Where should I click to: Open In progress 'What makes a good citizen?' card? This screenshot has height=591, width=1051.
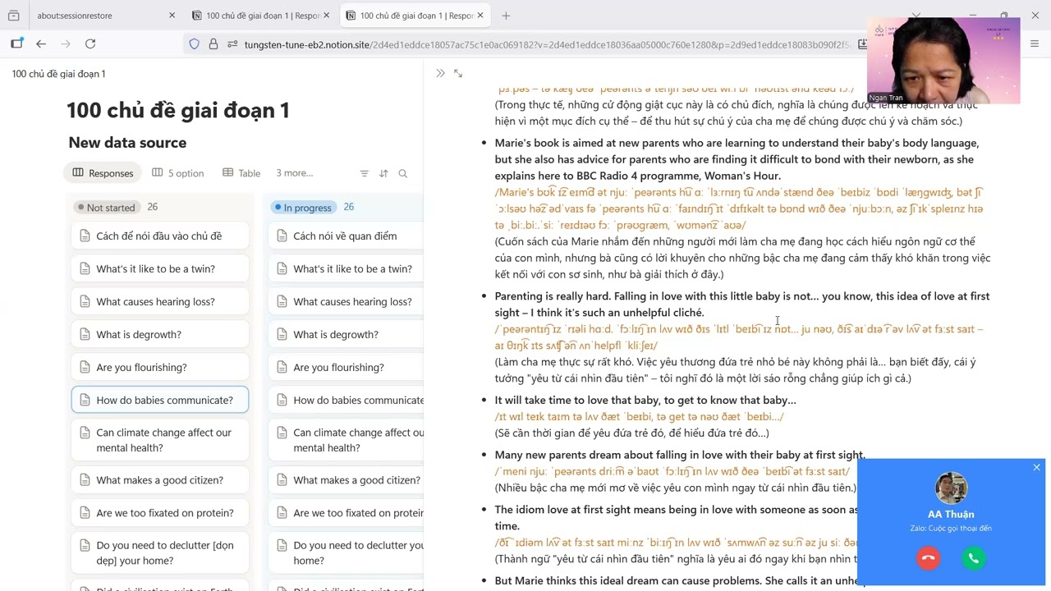click(346, 480)
